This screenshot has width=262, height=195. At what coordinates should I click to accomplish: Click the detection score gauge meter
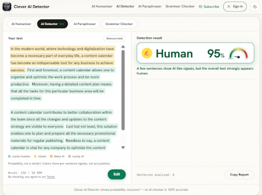pos(238,54)
